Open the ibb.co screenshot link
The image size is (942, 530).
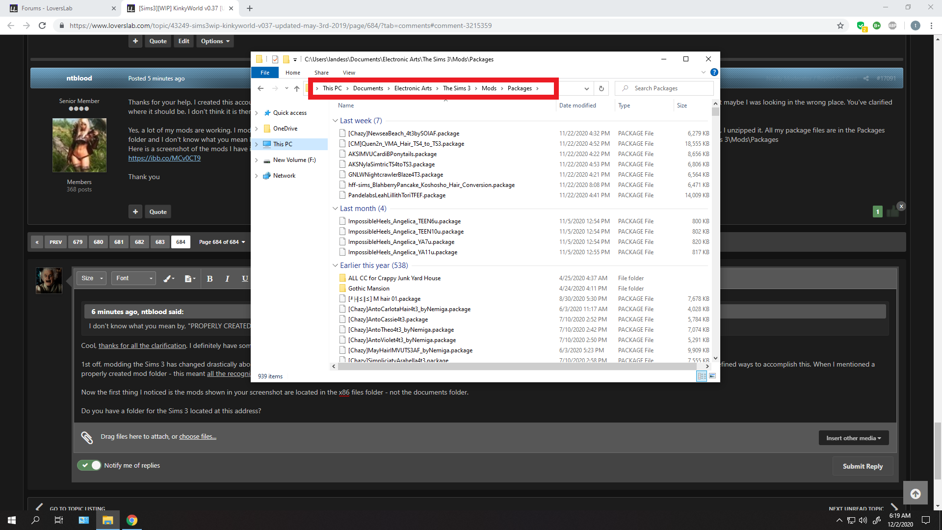[x=164, y=158]
